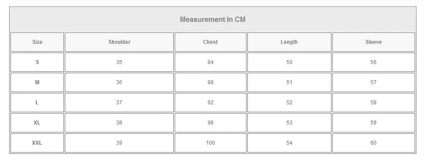Click the size L row label
This screenshot has width=426, height=160.
coord(37,103)
